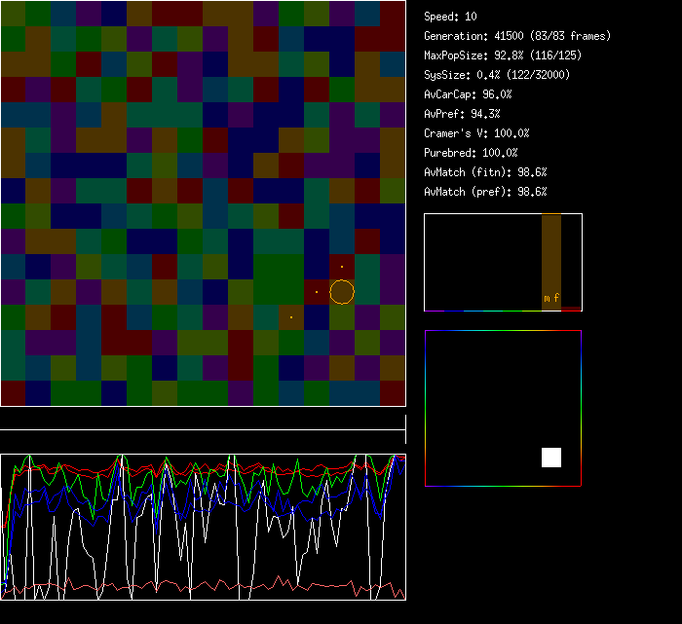The image size is (682, 624).
Task: Select the white square in the rainbow-bordered panel
Action: coord(551,458)
